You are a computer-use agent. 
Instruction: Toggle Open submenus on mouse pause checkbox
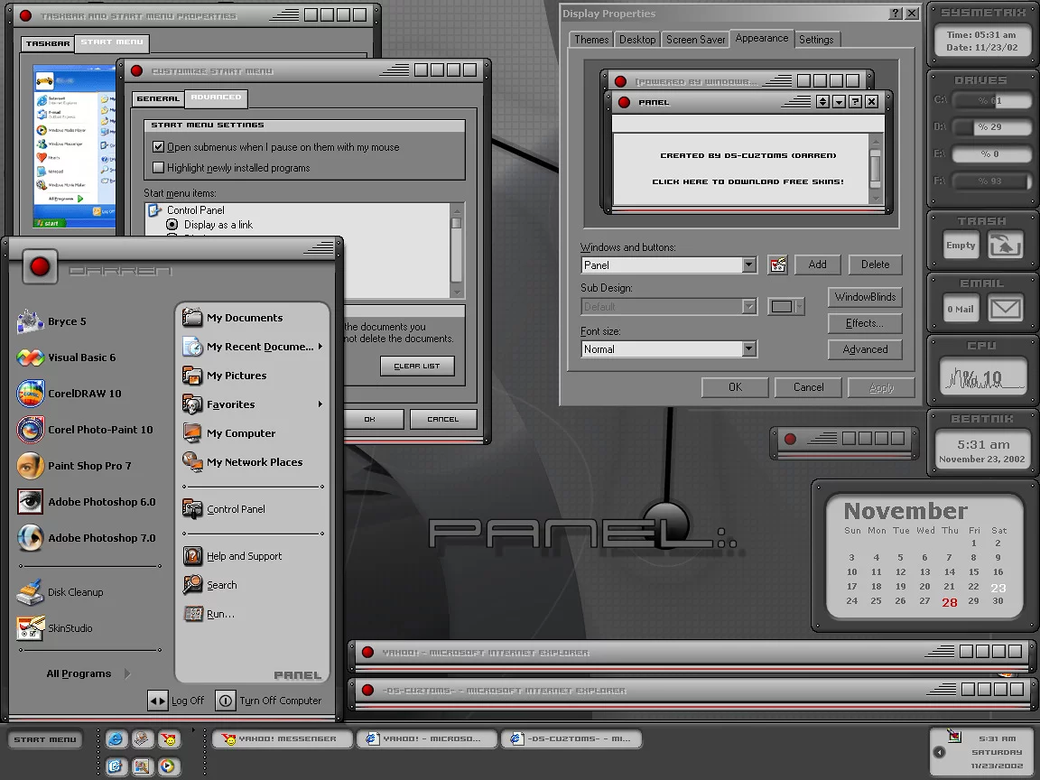pos(159,147)
